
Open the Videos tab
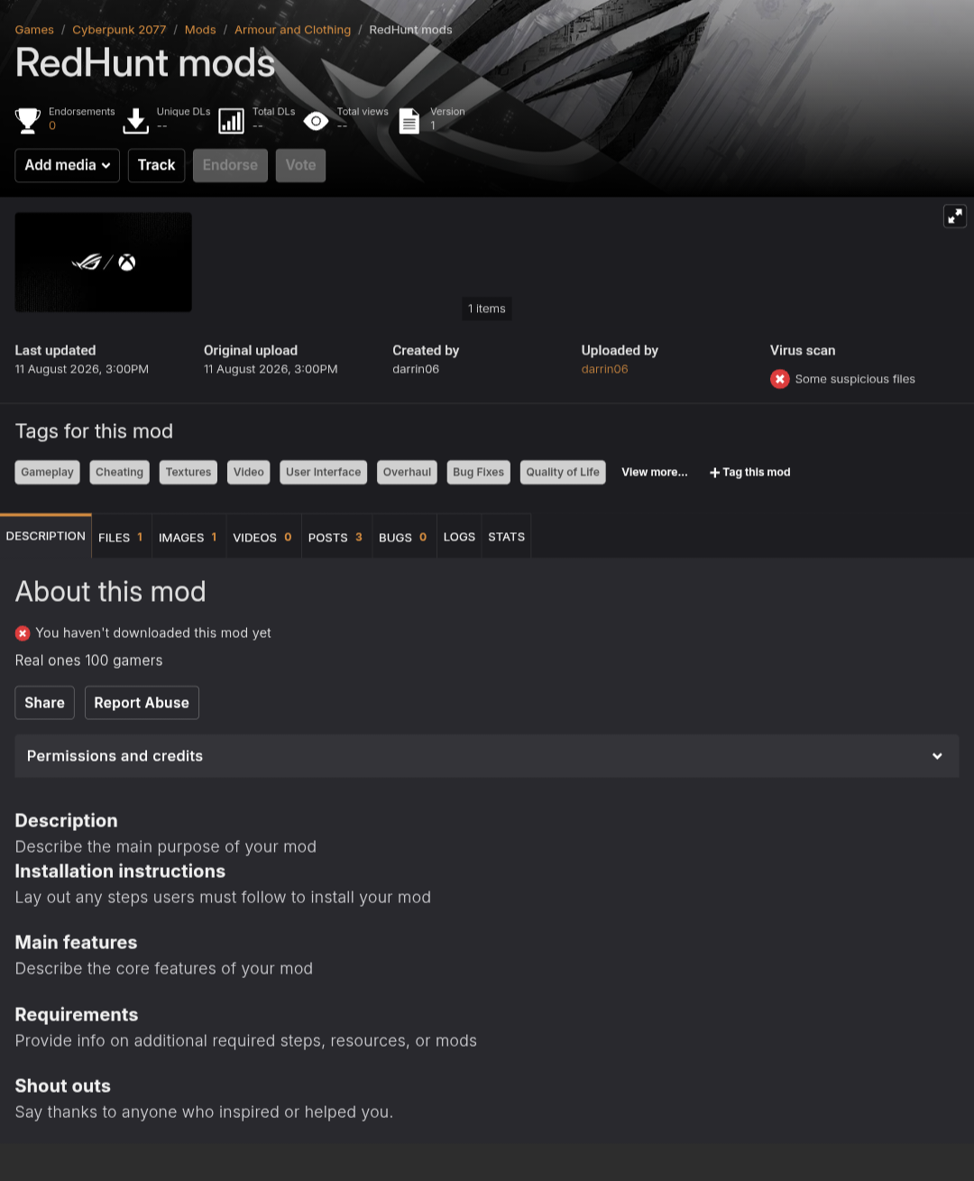(263, 537)
